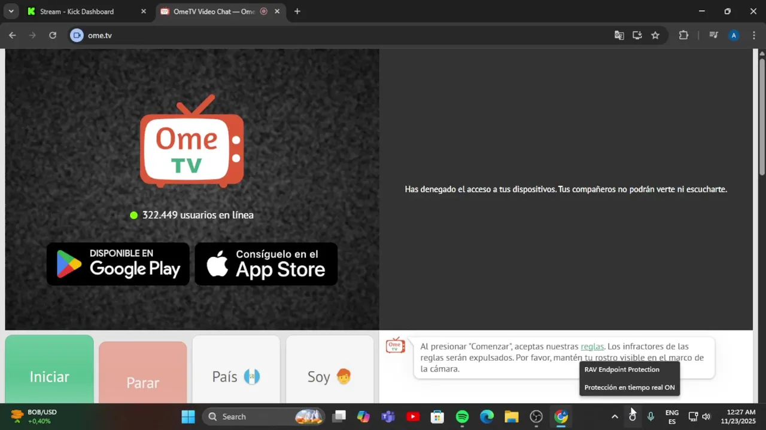766x430 pixels.
Task: Open the País country selector
Action: coord(236,370)
